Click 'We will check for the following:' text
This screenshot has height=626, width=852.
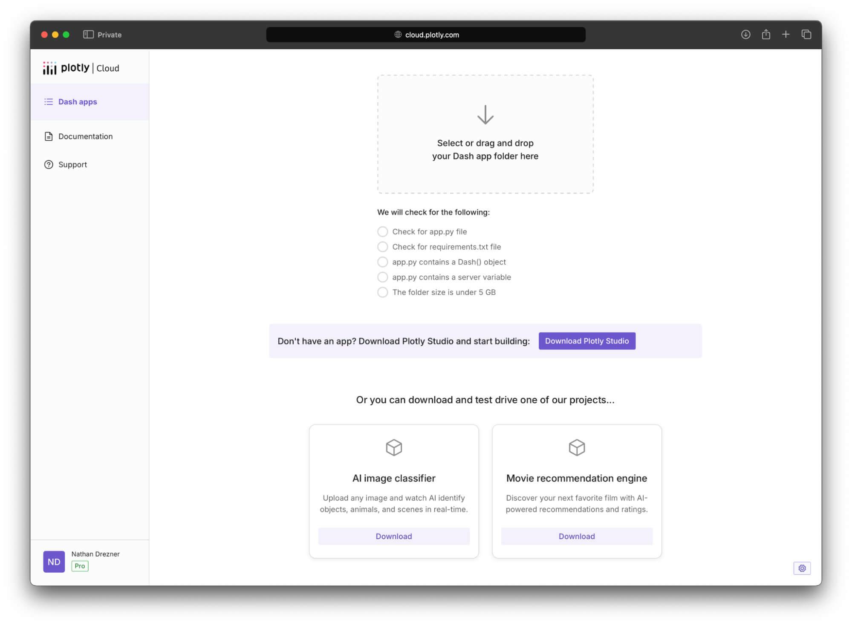[433, 212]
